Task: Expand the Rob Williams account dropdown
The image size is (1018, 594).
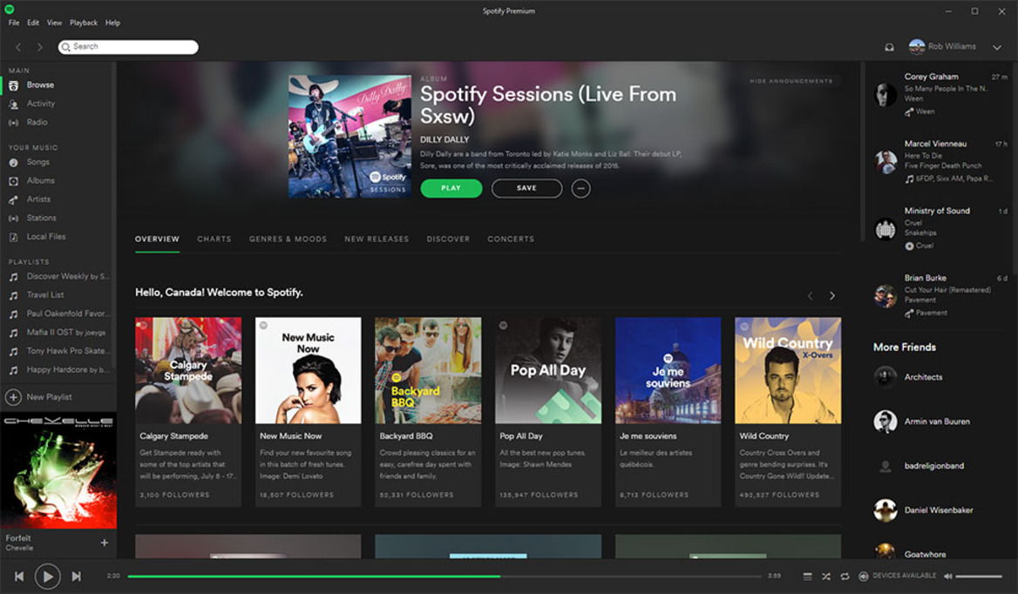Action: 996,47
